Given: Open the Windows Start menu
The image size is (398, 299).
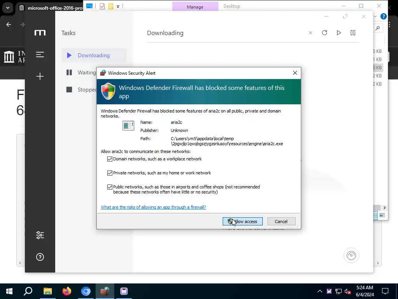Looking at the screenshot, I should coord(9,291).
